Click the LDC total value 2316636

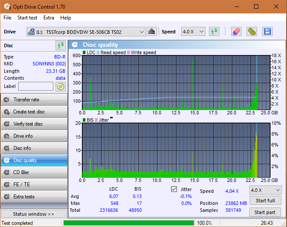coord(109,210)
